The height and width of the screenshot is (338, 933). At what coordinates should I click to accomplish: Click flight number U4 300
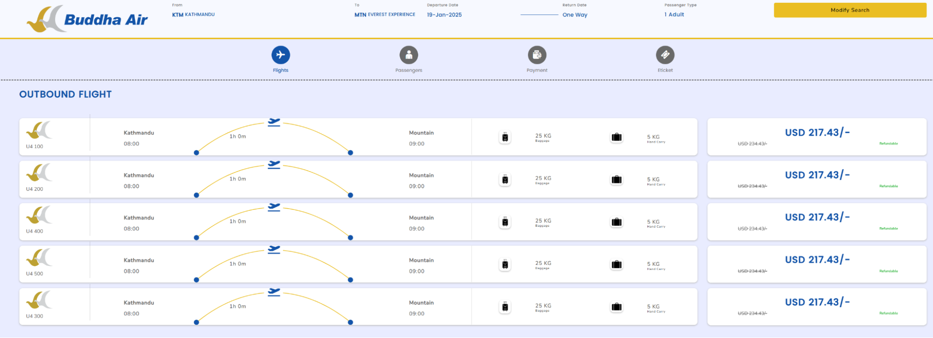tap(35, 316)
